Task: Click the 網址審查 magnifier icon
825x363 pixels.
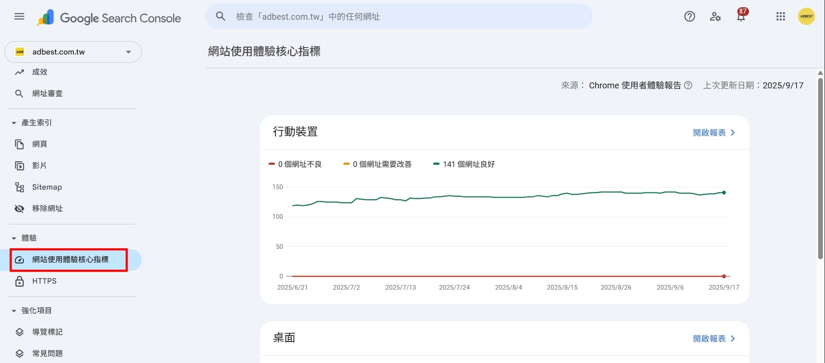Action: tap(19, 94)
